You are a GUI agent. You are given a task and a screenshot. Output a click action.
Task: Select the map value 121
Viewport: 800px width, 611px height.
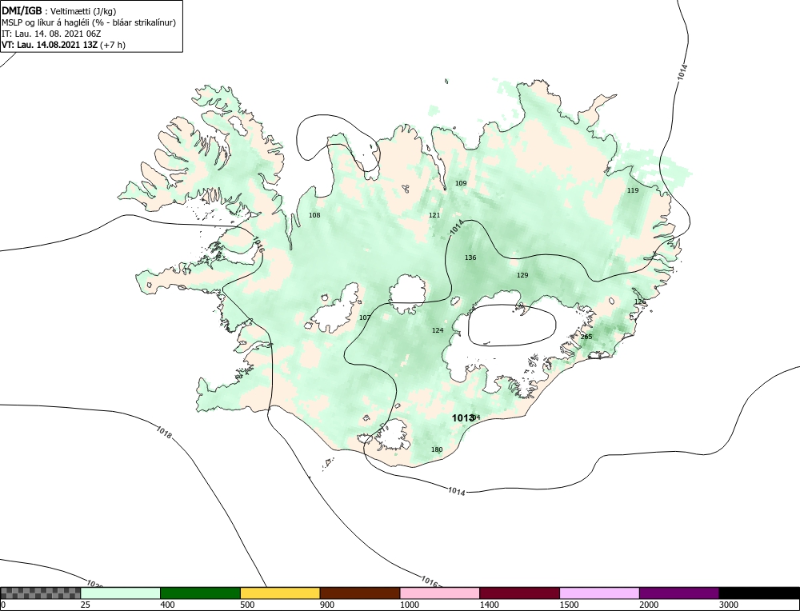pyautogui.click(x=434, y=215)
